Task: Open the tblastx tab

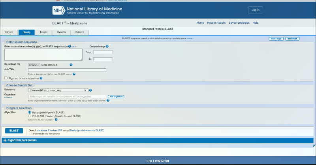Action: 80,32
